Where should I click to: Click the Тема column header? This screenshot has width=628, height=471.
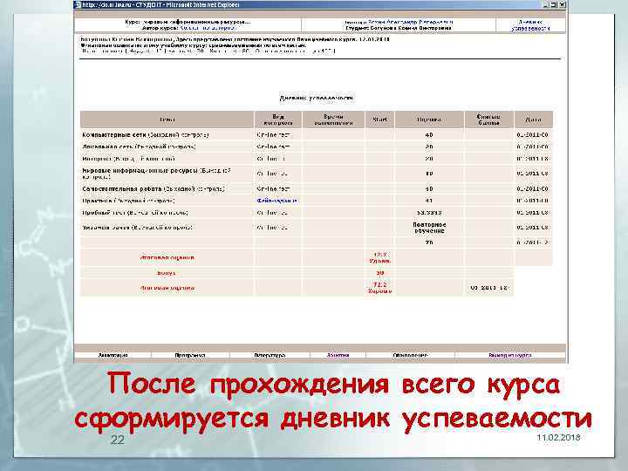click(x=167, y=119)
